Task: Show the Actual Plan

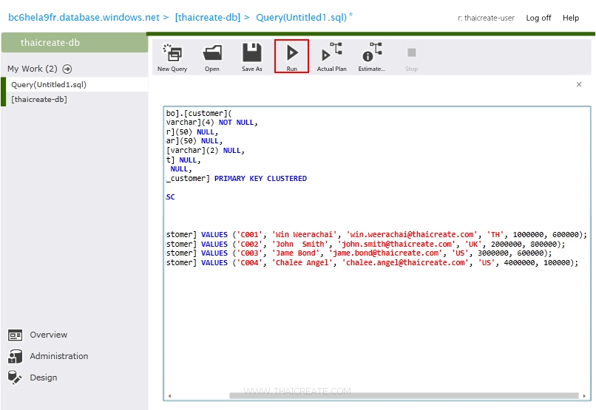Action: tap(331, 53)
